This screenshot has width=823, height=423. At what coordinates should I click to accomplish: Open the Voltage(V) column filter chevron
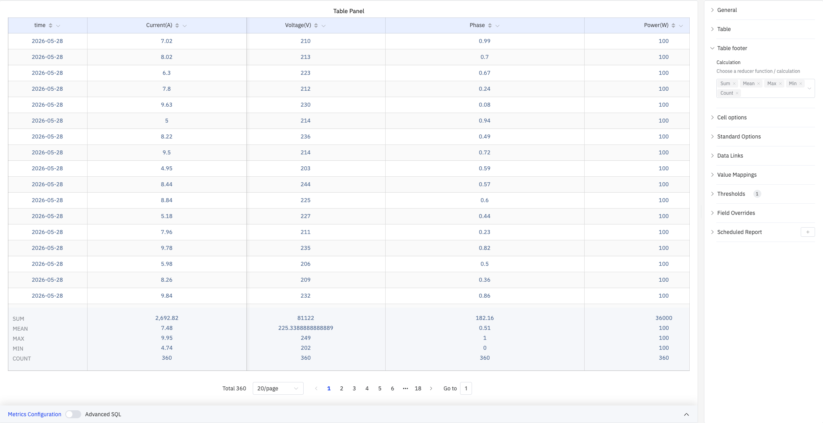[x=324, y=26]
